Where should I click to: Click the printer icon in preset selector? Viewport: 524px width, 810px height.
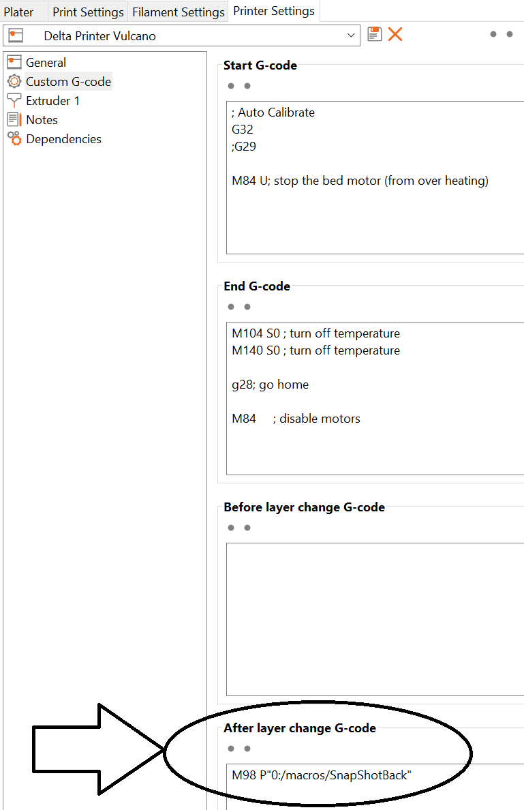tap(16, 35)
